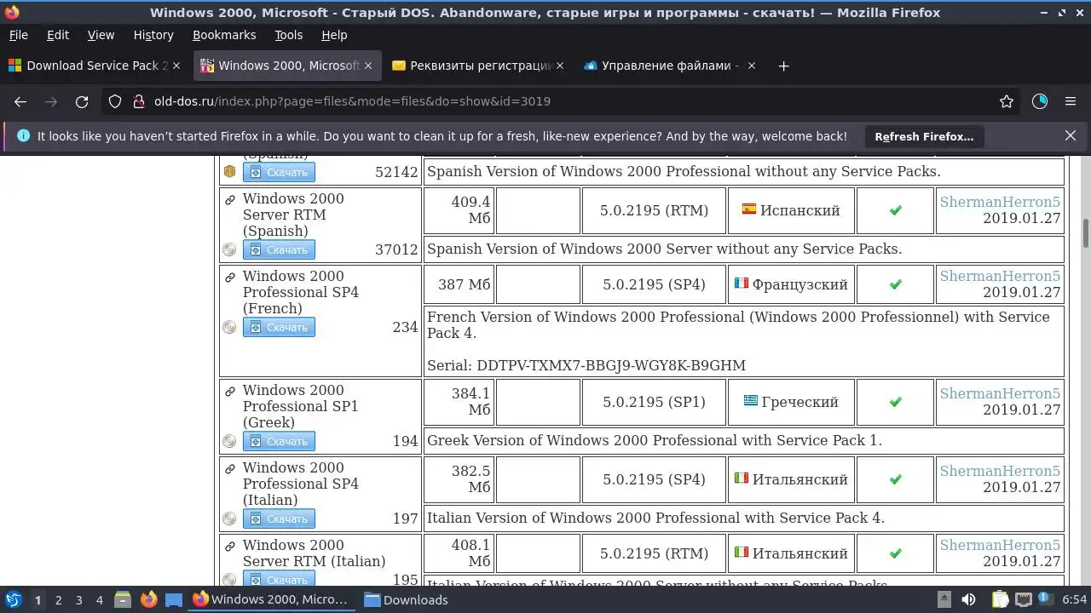Open the View menu
Image resolution: width=1091 pixels, height=613 pixels.
click(x=101, y=35)
